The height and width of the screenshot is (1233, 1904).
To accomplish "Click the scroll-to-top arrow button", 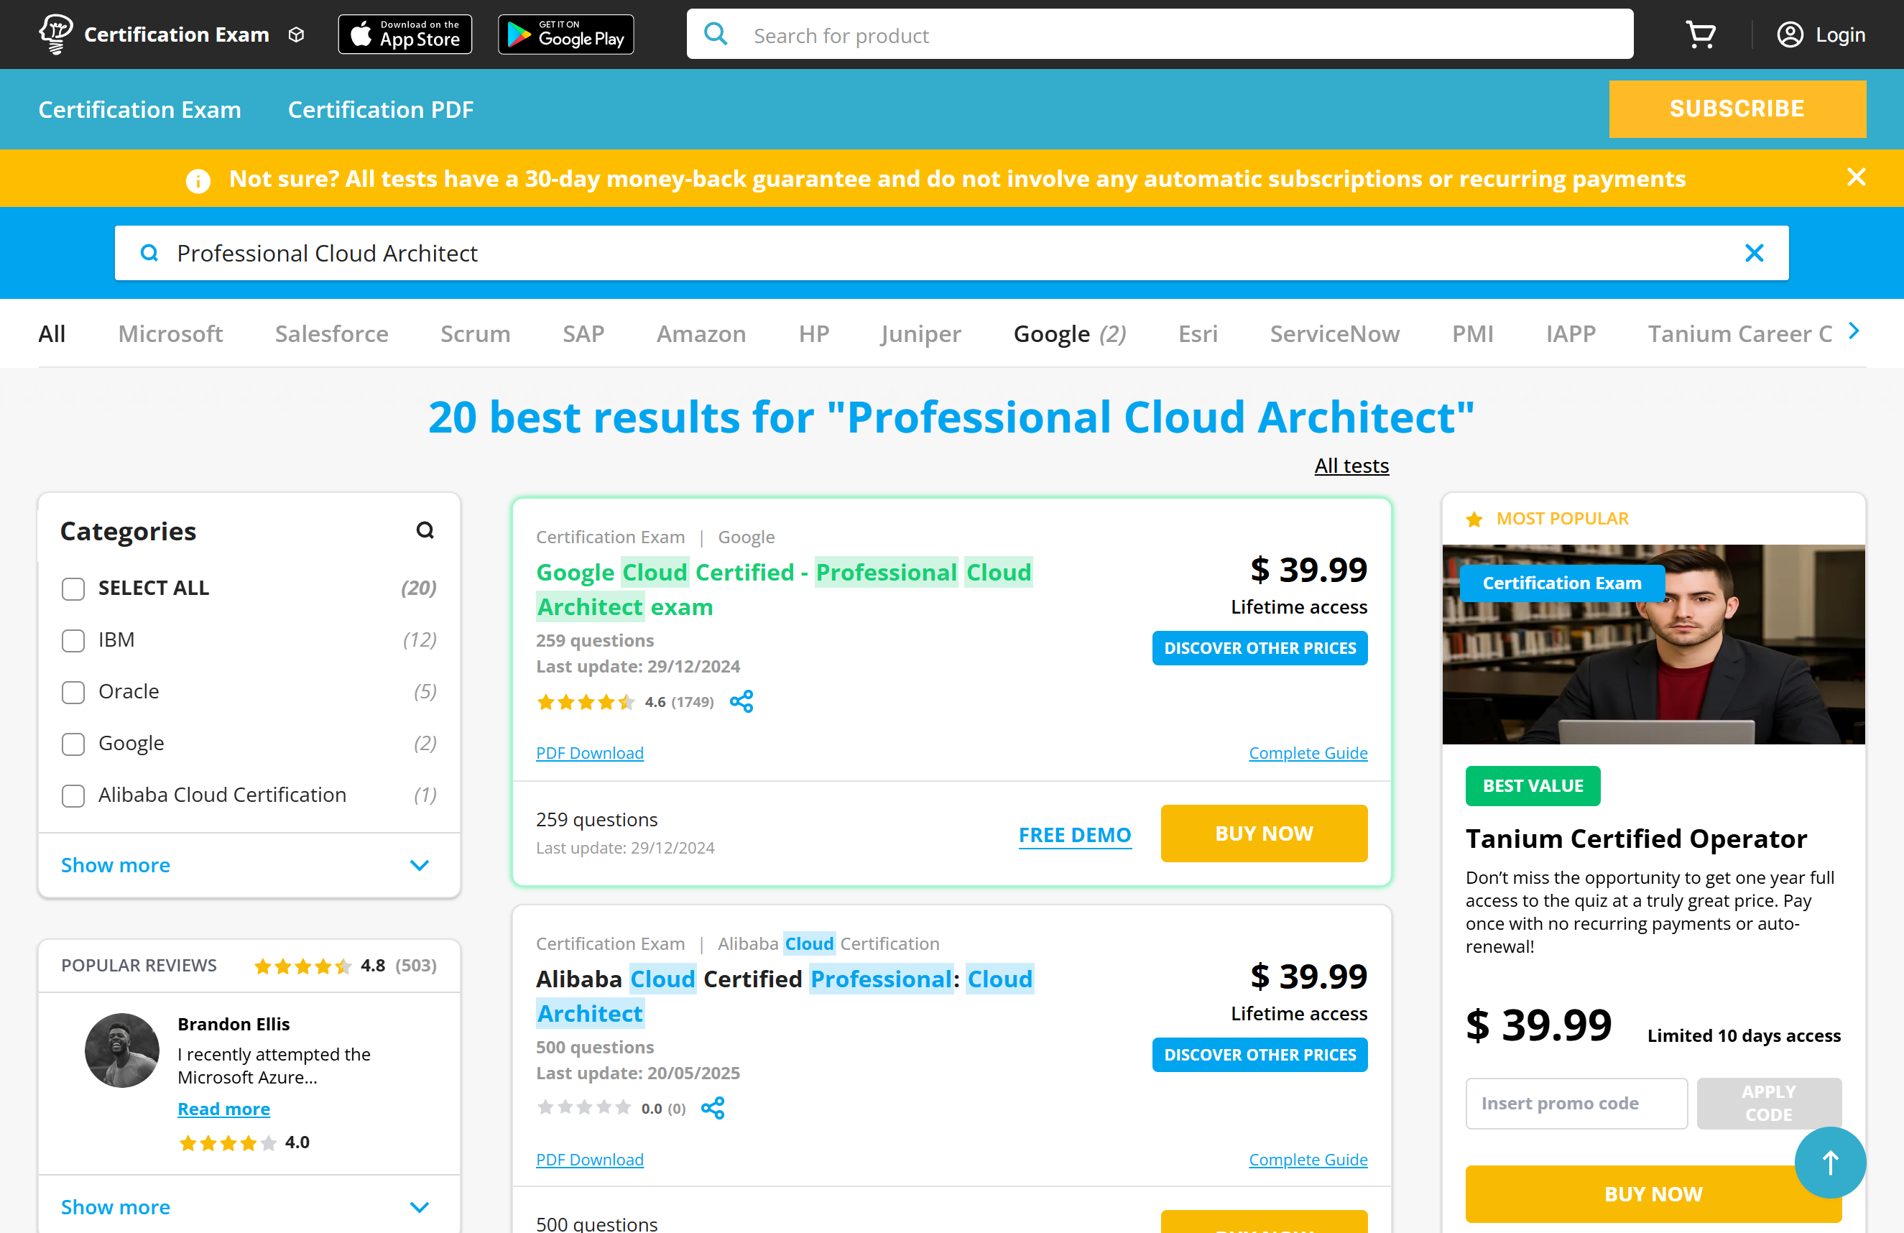I will (x=1829, y=1162).
